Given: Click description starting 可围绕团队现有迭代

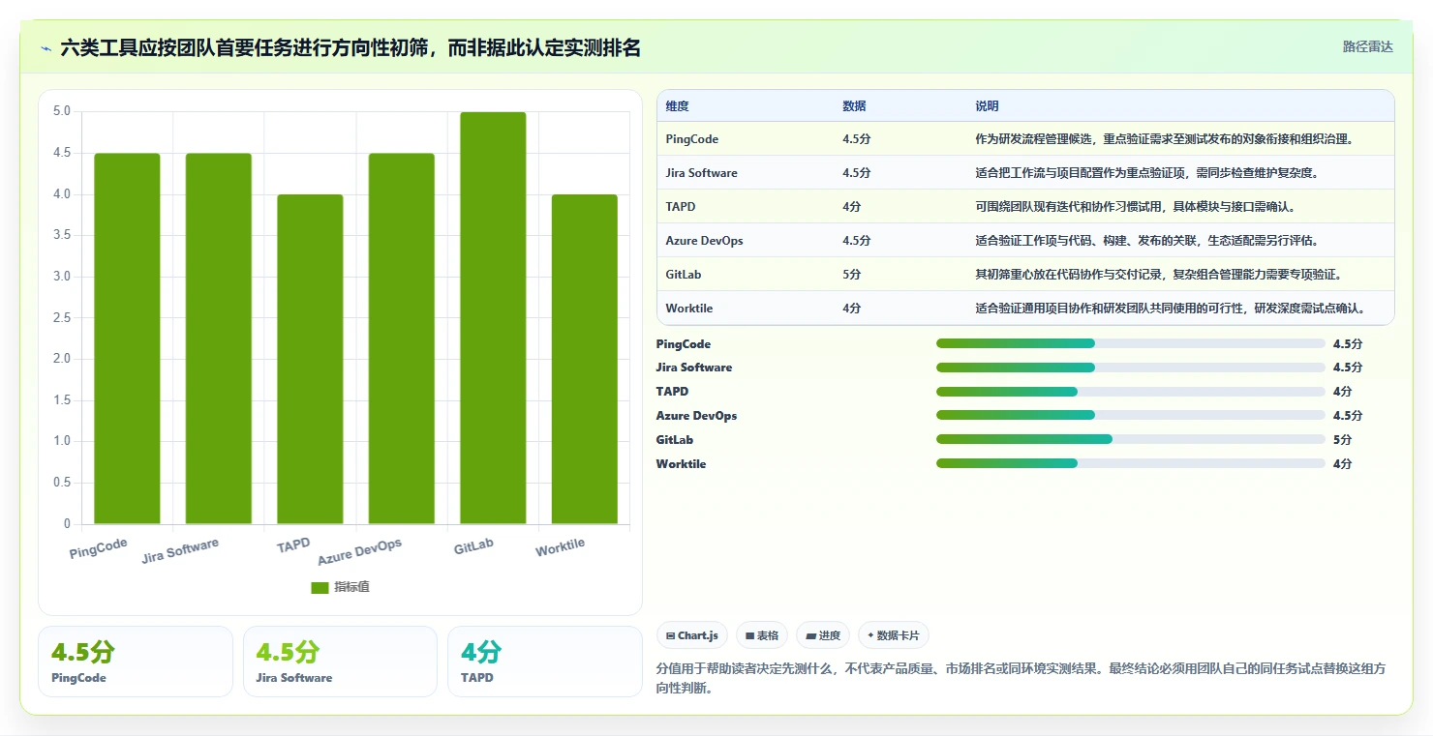Looking at the screenshot, I should (x=1135, y=207).
